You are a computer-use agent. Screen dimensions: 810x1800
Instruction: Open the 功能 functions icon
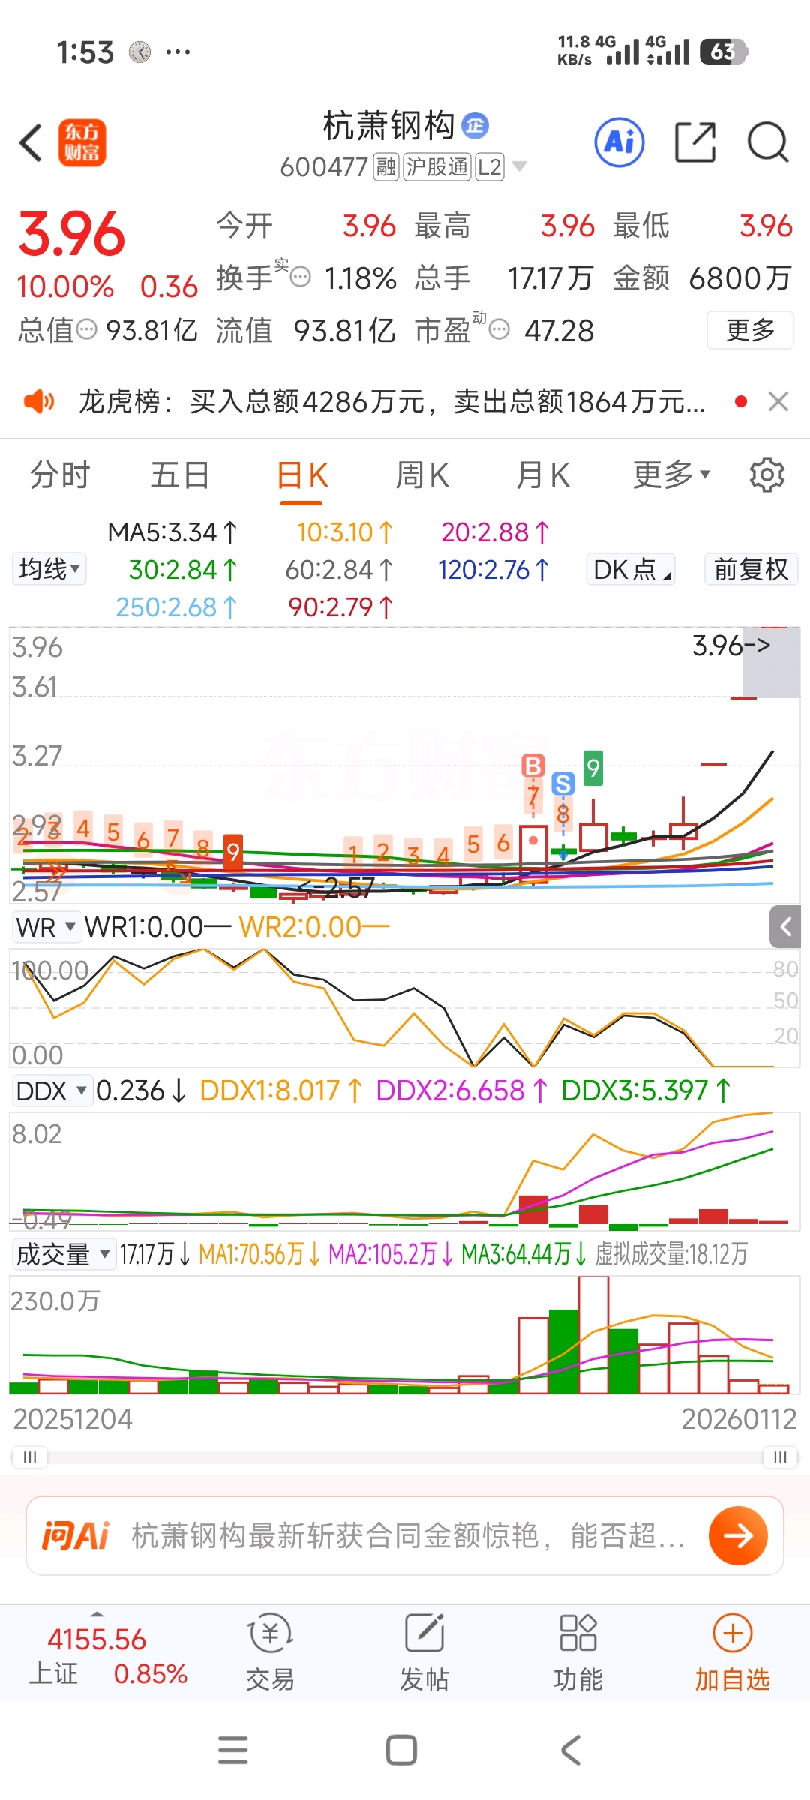coord(578,1653)
